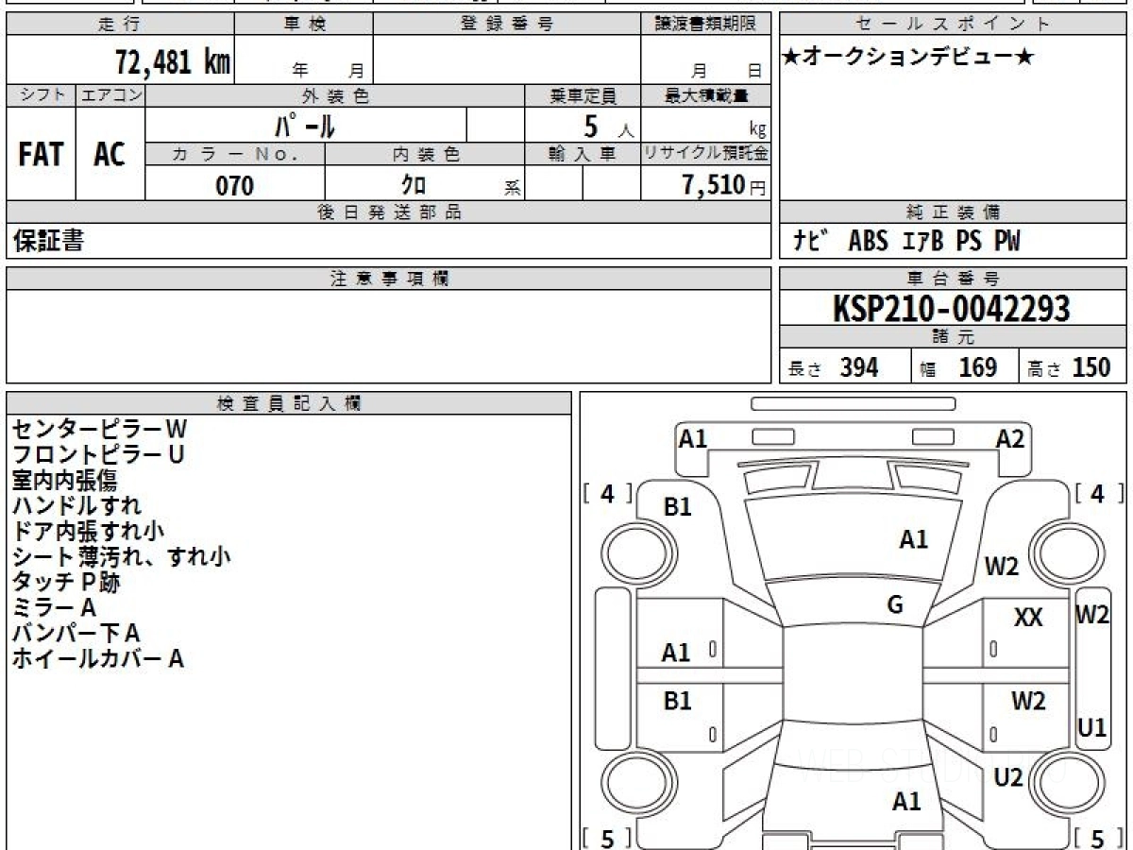Select the 保証書 text
Viewport: 1133px width, 850px height.
[x=48, y=241]
